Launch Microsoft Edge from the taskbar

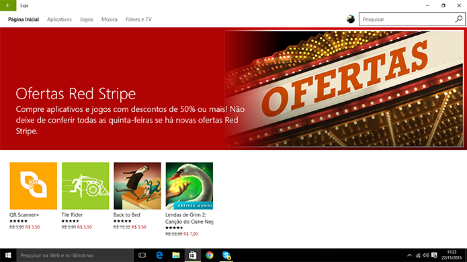159,255
